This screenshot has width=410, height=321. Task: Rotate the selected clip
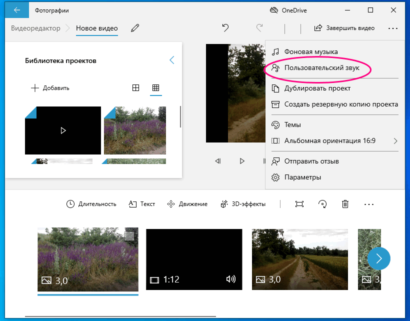(322, 204)
